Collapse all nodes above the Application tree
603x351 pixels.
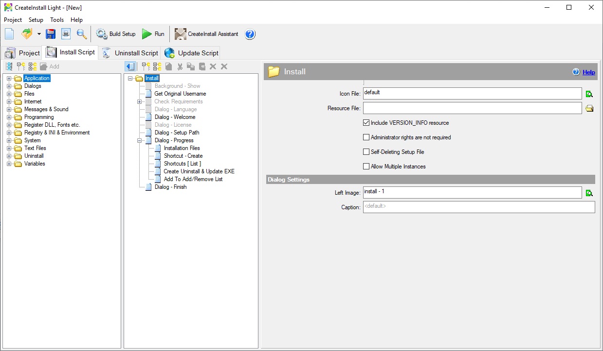click(x=33, y=67)
